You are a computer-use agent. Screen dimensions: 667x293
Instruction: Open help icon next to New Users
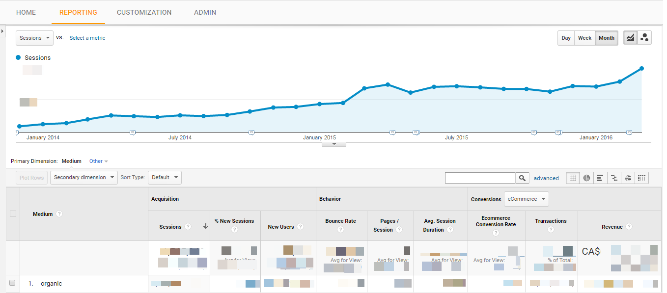pos(300,227)
